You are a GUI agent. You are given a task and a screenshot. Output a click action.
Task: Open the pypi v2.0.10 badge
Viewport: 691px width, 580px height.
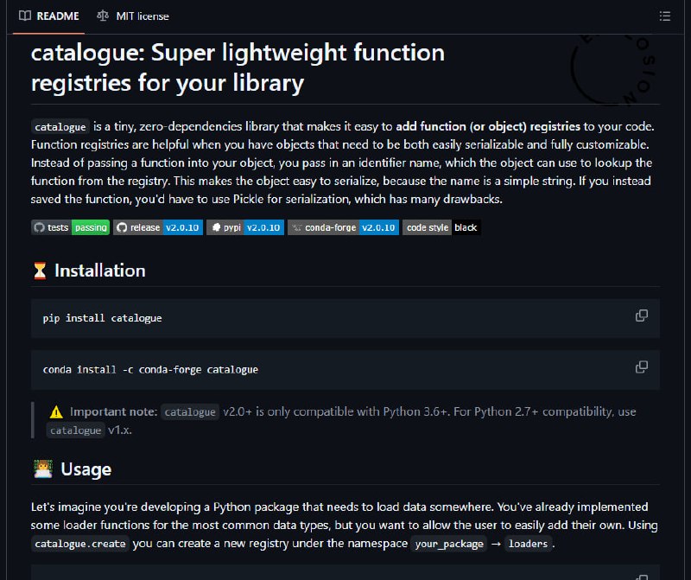[245, 227]
